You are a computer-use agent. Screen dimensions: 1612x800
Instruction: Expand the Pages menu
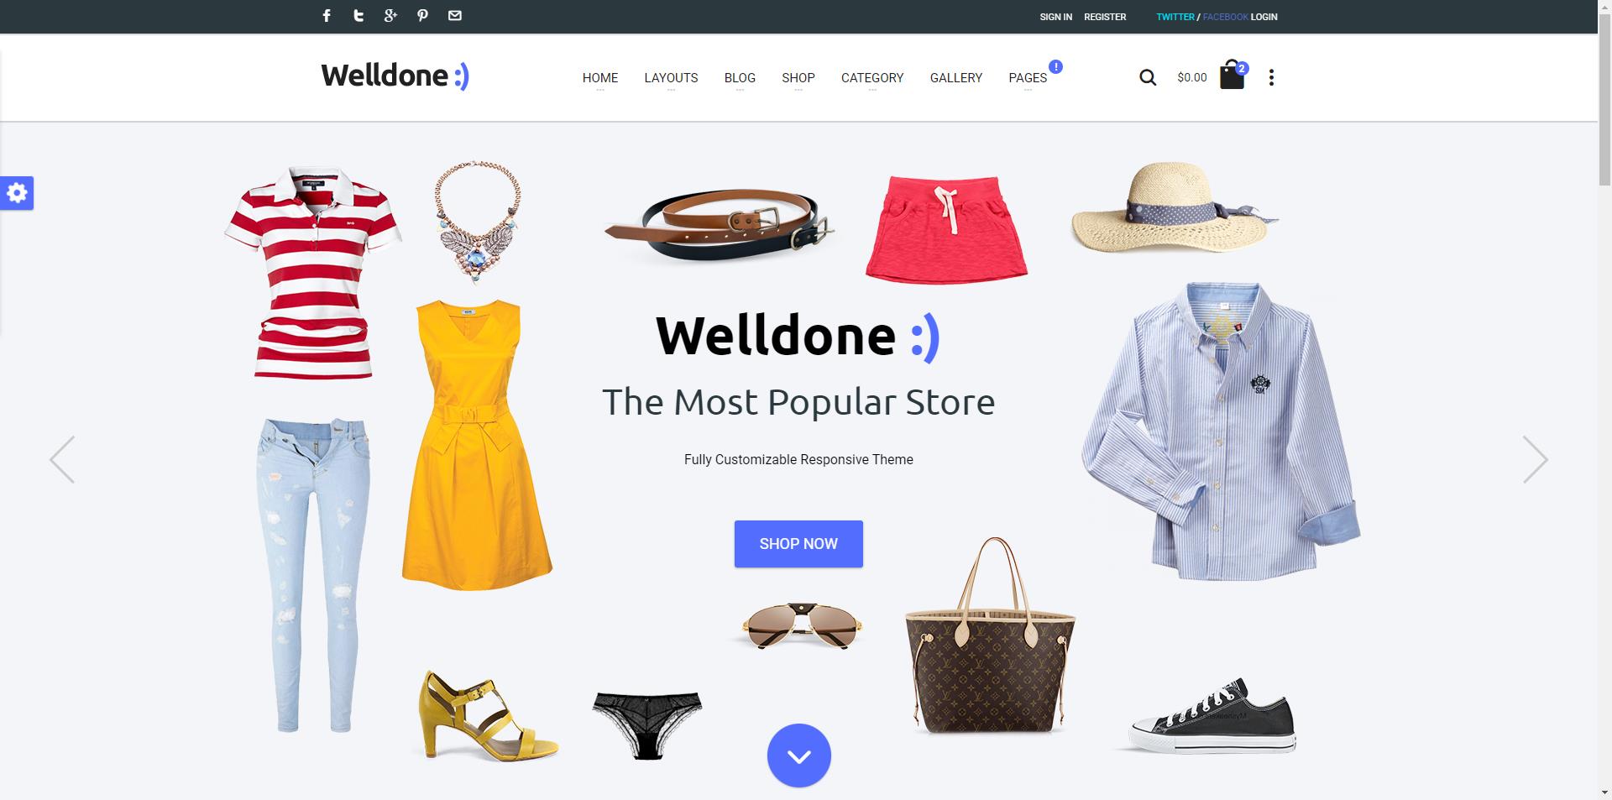click(x=1028, y=78)
